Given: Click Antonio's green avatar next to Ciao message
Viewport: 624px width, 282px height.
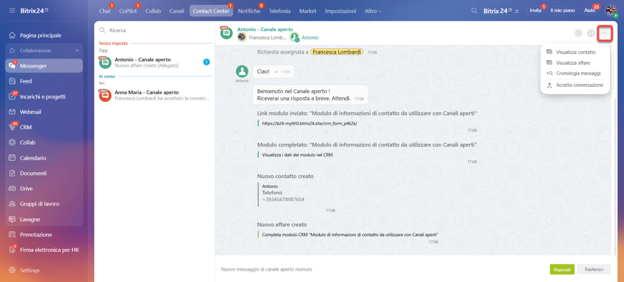Looking at the screenshot, I should point(242,71).
